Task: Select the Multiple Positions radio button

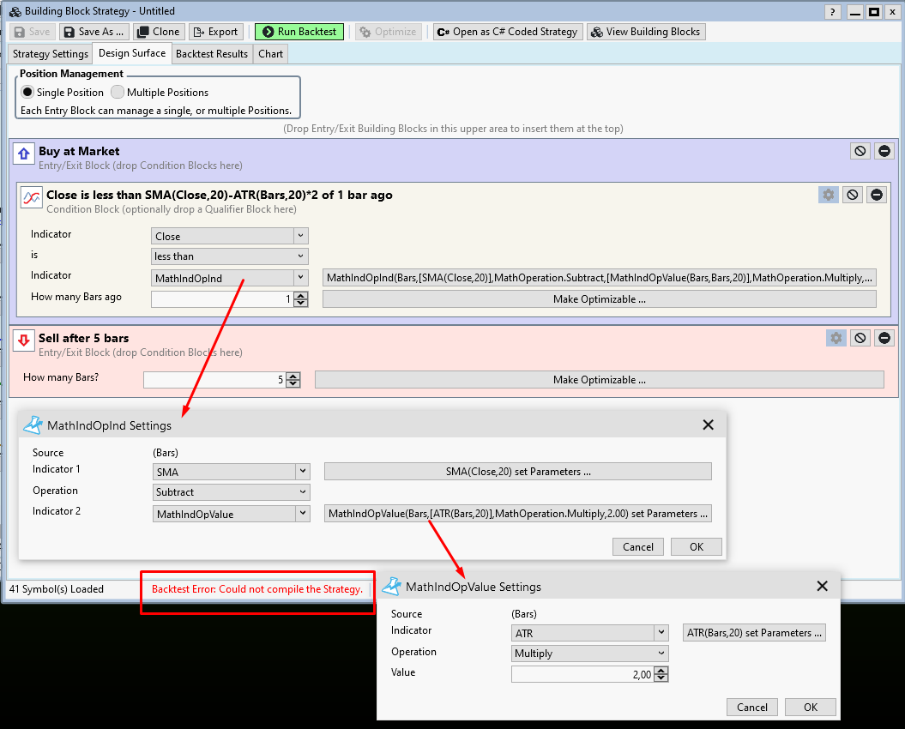Action: [118, 93]
